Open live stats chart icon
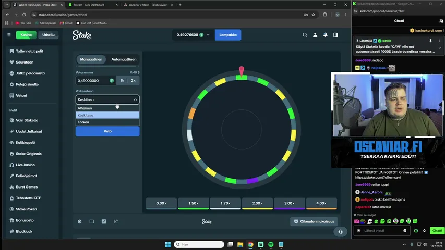This screenshot has width=445, height=250. (104, 221)
